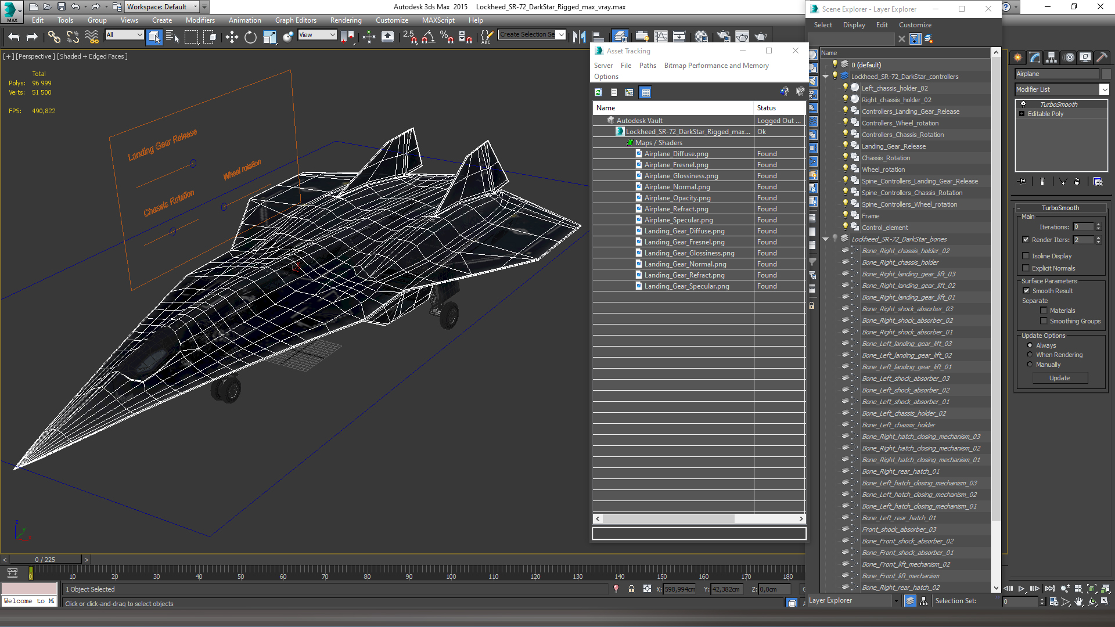Click the Zoom Extents Selected icon
Viewport: 1115px width, 627px height.
1092,589
